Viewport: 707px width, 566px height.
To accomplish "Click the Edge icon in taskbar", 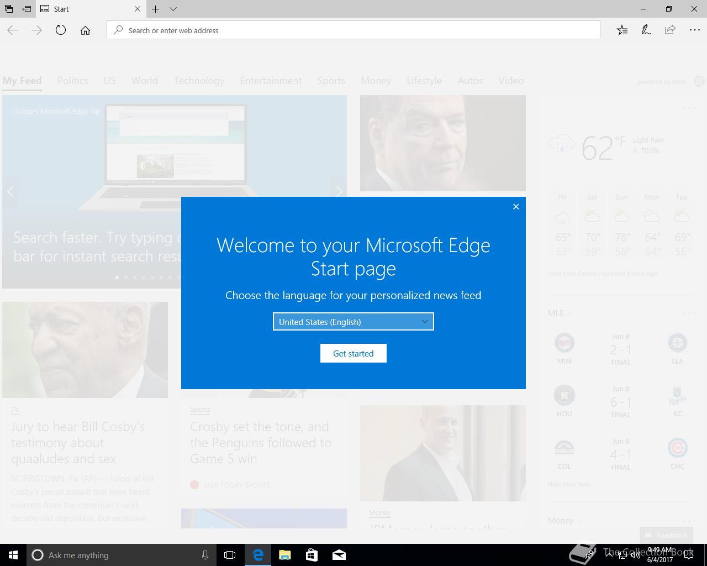I will point(258,555).
